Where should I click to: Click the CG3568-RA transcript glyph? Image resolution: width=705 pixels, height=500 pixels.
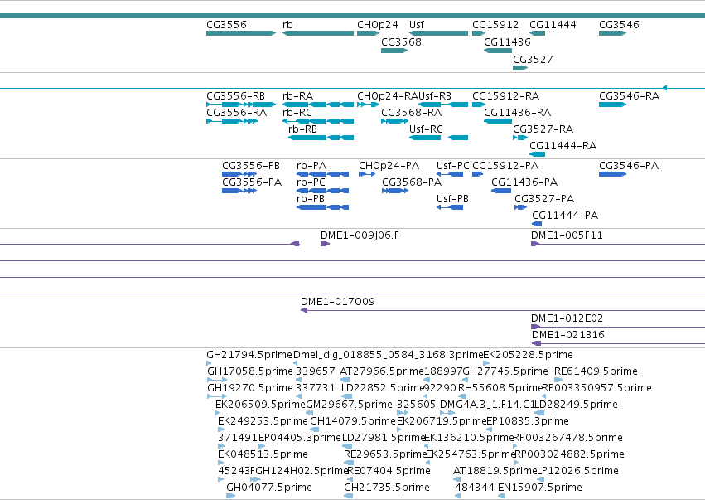point(394,121)
